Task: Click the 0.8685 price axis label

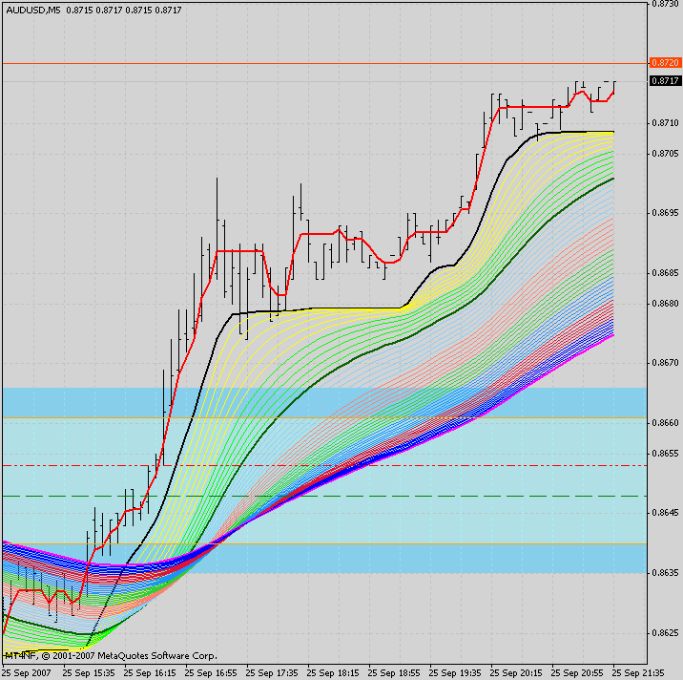Action: pos(665,273)
